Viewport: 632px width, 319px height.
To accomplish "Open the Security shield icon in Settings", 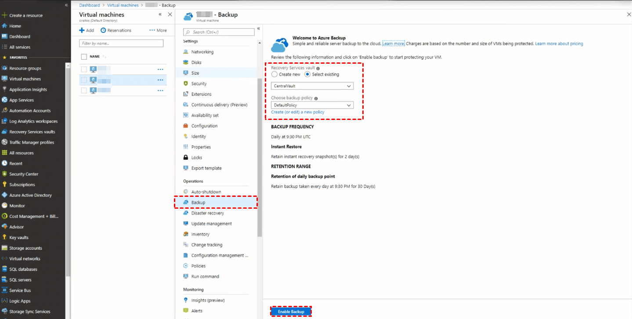I will pos(186,83).
